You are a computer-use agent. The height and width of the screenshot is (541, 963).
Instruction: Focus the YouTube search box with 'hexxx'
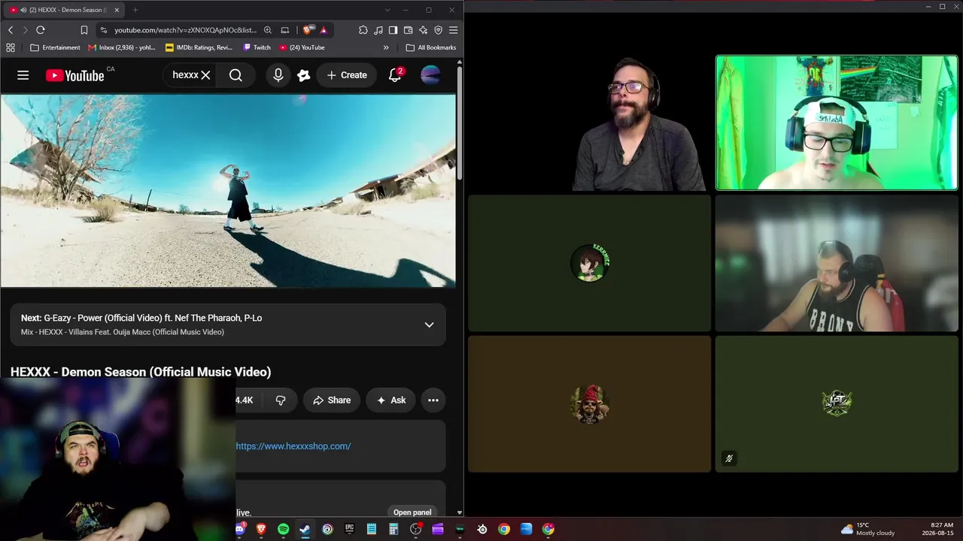(185, 75)
